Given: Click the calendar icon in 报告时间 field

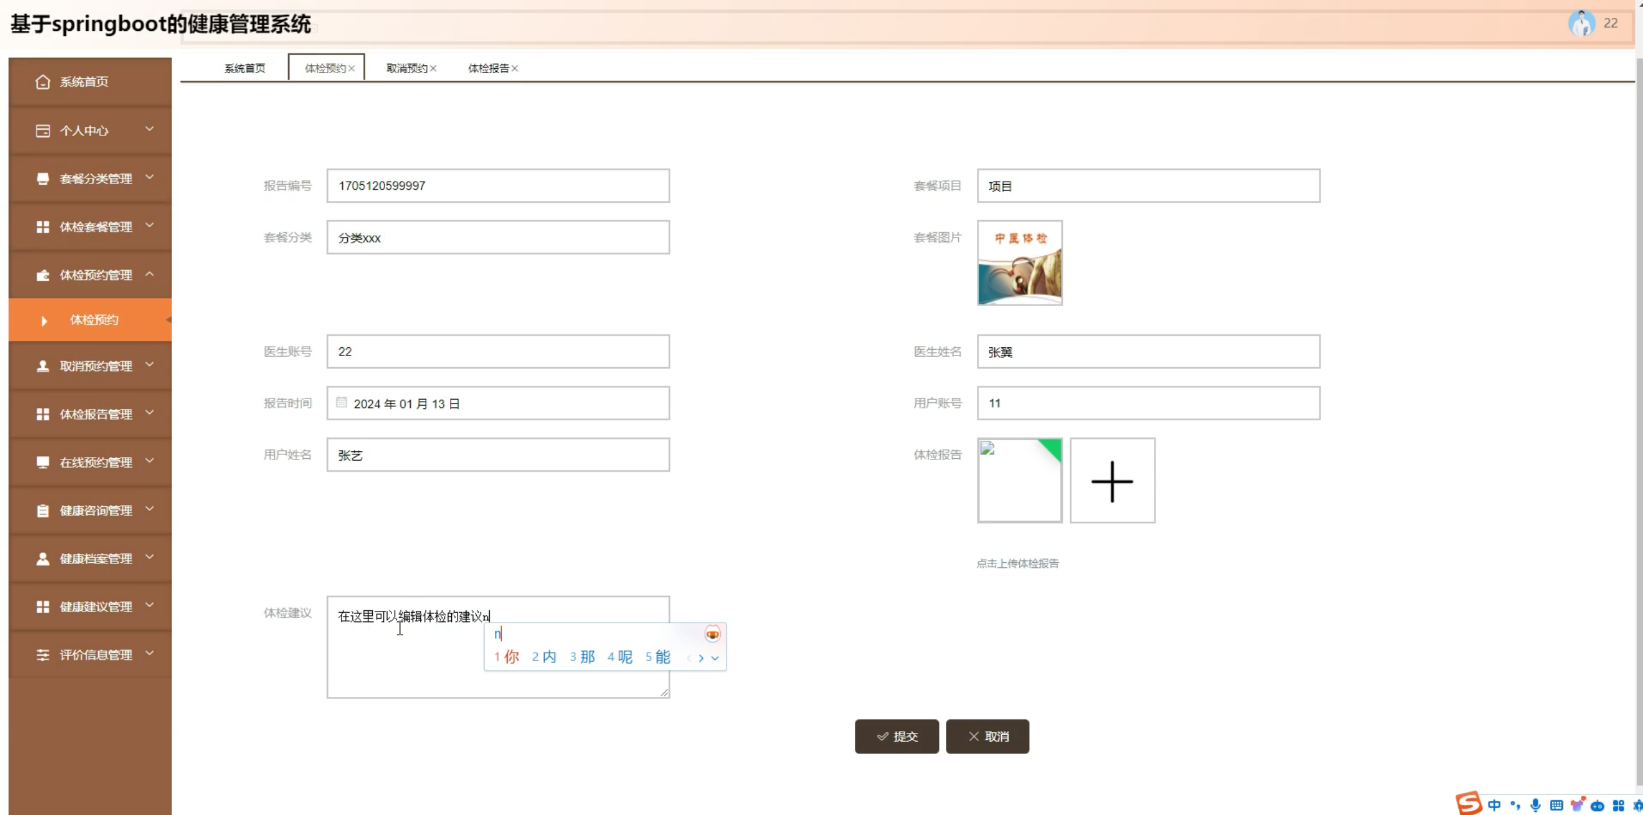Looking at the screenshot, I should pos(341,403).
